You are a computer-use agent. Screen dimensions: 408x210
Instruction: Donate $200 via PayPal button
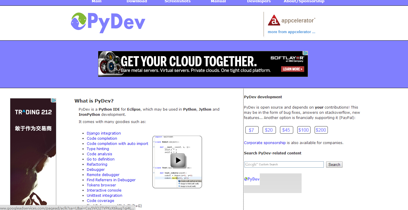tap(321, 130)
